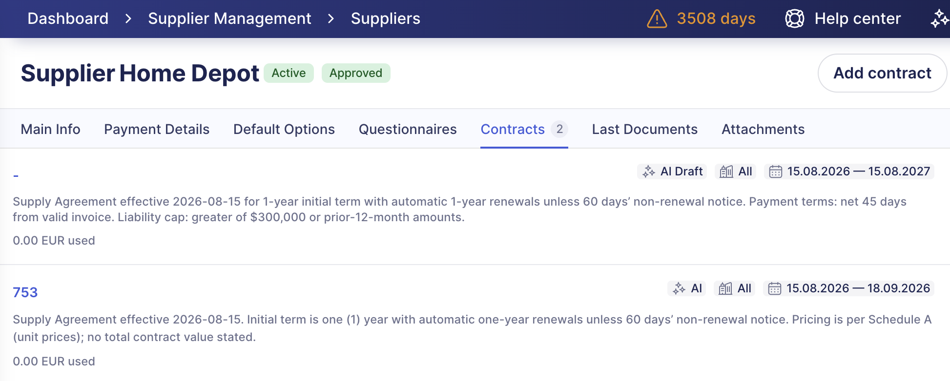Switch to the Payment Details tab
This screenshot has width=950, height=381.
pyautogui.click(x=157, y=129)
